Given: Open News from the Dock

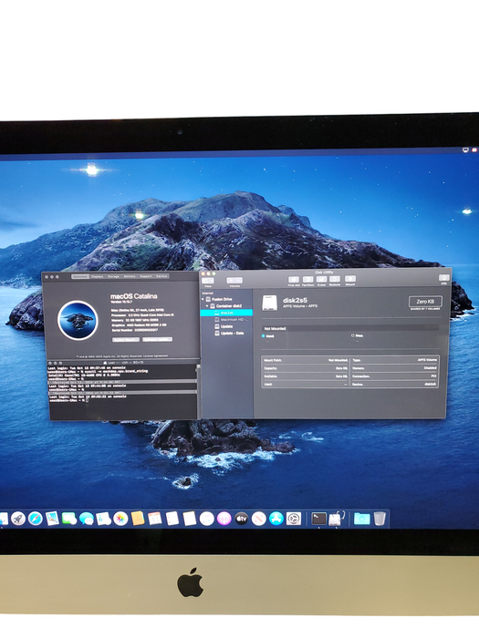Looking at the screenshot, I should pyautogui.click(x=258, y=519).
